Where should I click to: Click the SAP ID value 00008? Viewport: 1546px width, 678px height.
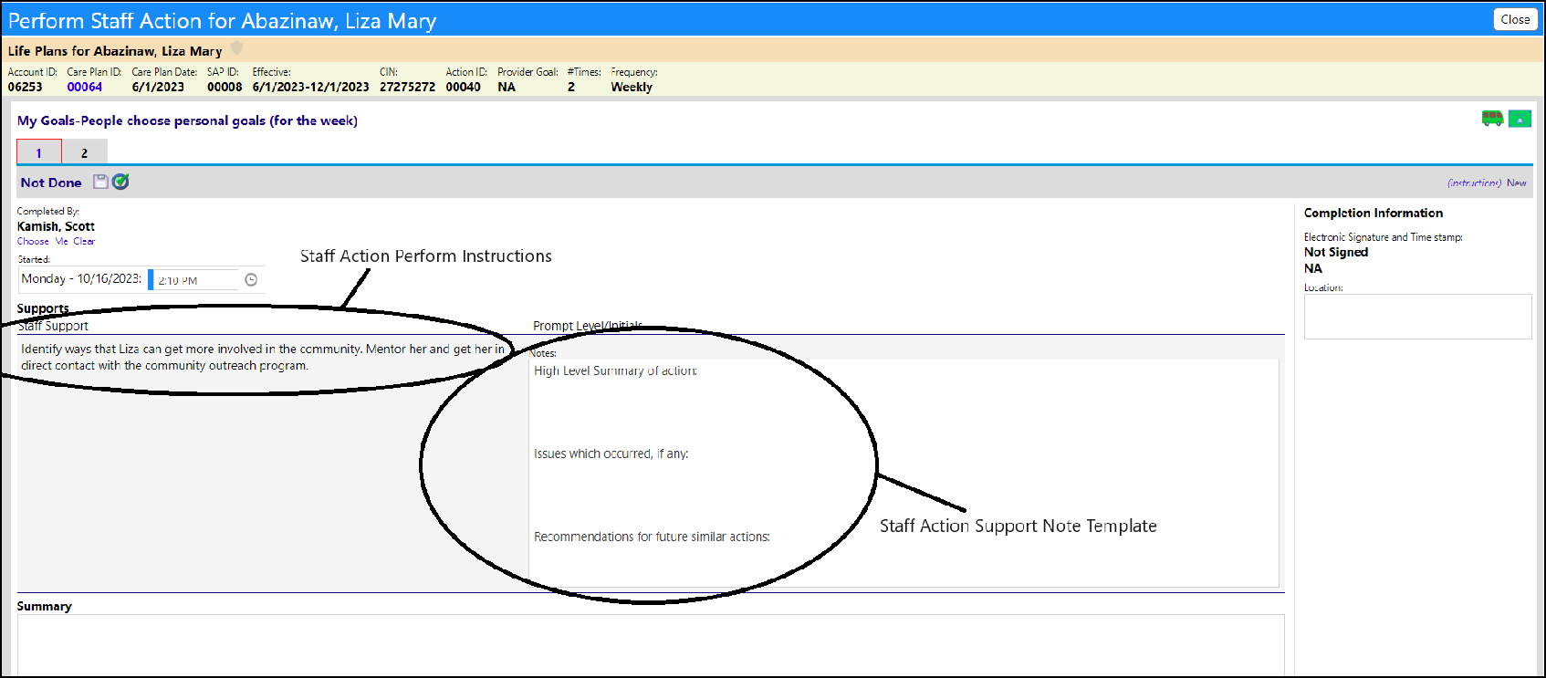225,87
